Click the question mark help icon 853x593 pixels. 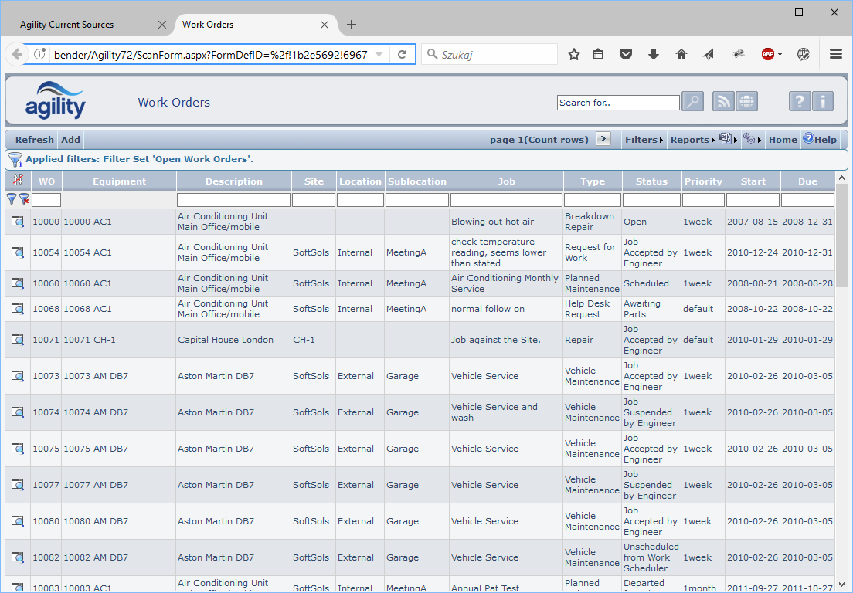[800, 102]
